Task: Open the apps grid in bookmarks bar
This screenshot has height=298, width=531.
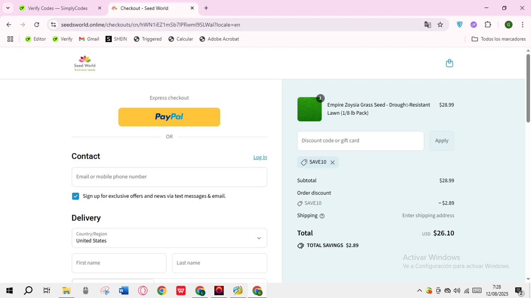Action: coord(10,39)
